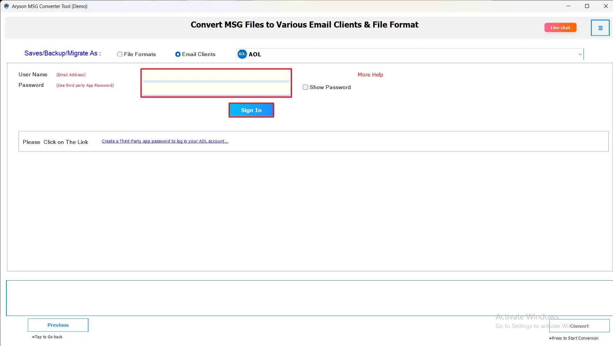This screenshot has height=346, width=613.
Task: Open the More Help link
Action: (370, 75)
